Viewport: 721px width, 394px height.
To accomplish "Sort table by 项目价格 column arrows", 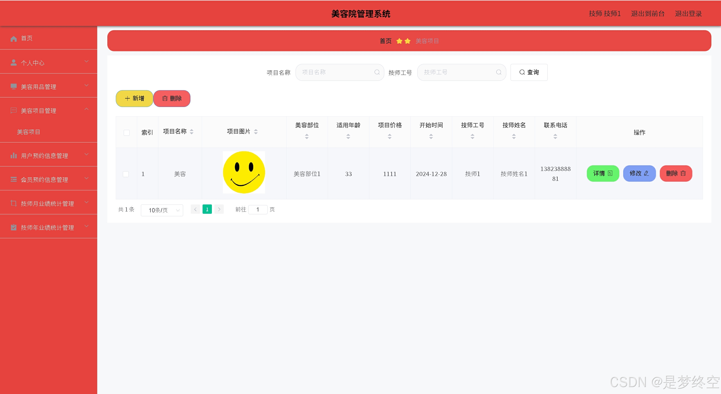I will point(390,137).
